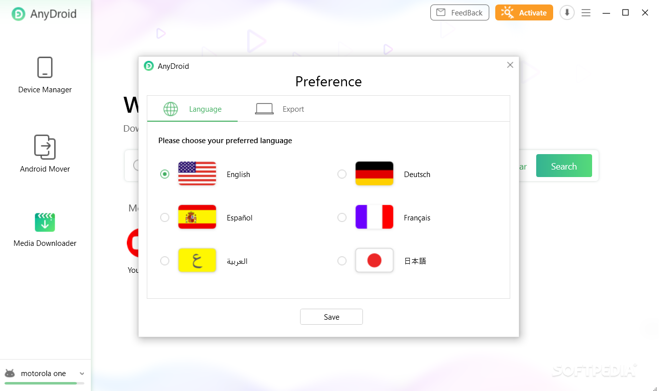Click the laptop icon on the Export tab
The width and height of the screenshot is (659, 391).
coord(264,109)
